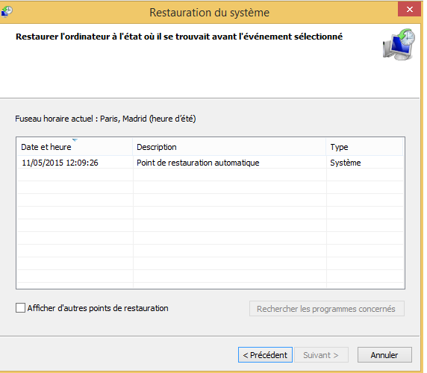
Task: Click the sort arrow above Date et heure
Action: click(x=75, y=140)
